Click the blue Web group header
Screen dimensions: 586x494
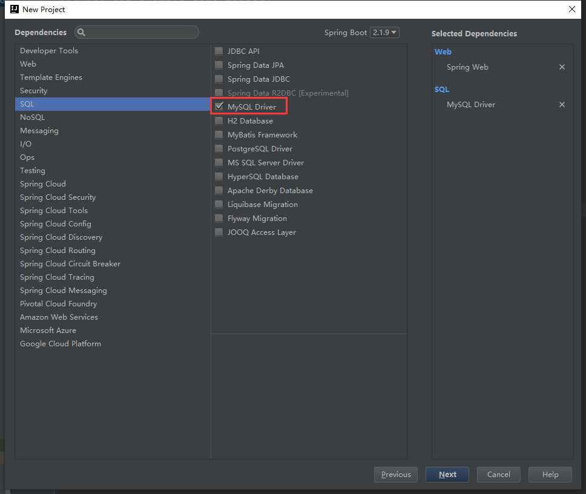point(443,52)
